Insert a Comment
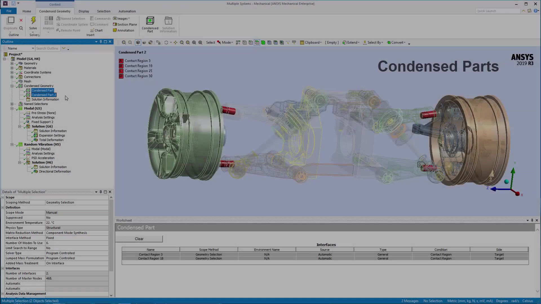The height and width of the screenshot is (304, 541). [x=99, y=24]
